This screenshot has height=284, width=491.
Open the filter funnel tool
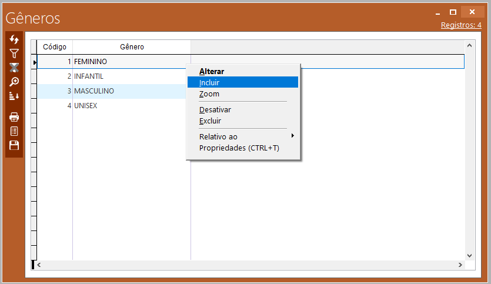(14, 54)
